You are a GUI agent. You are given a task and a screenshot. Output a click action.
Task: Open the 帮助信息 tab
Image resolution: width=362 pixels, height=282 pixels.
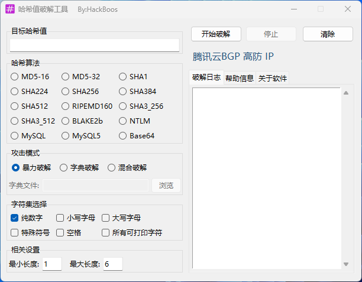pyautogui.click(x=240, y=79)
